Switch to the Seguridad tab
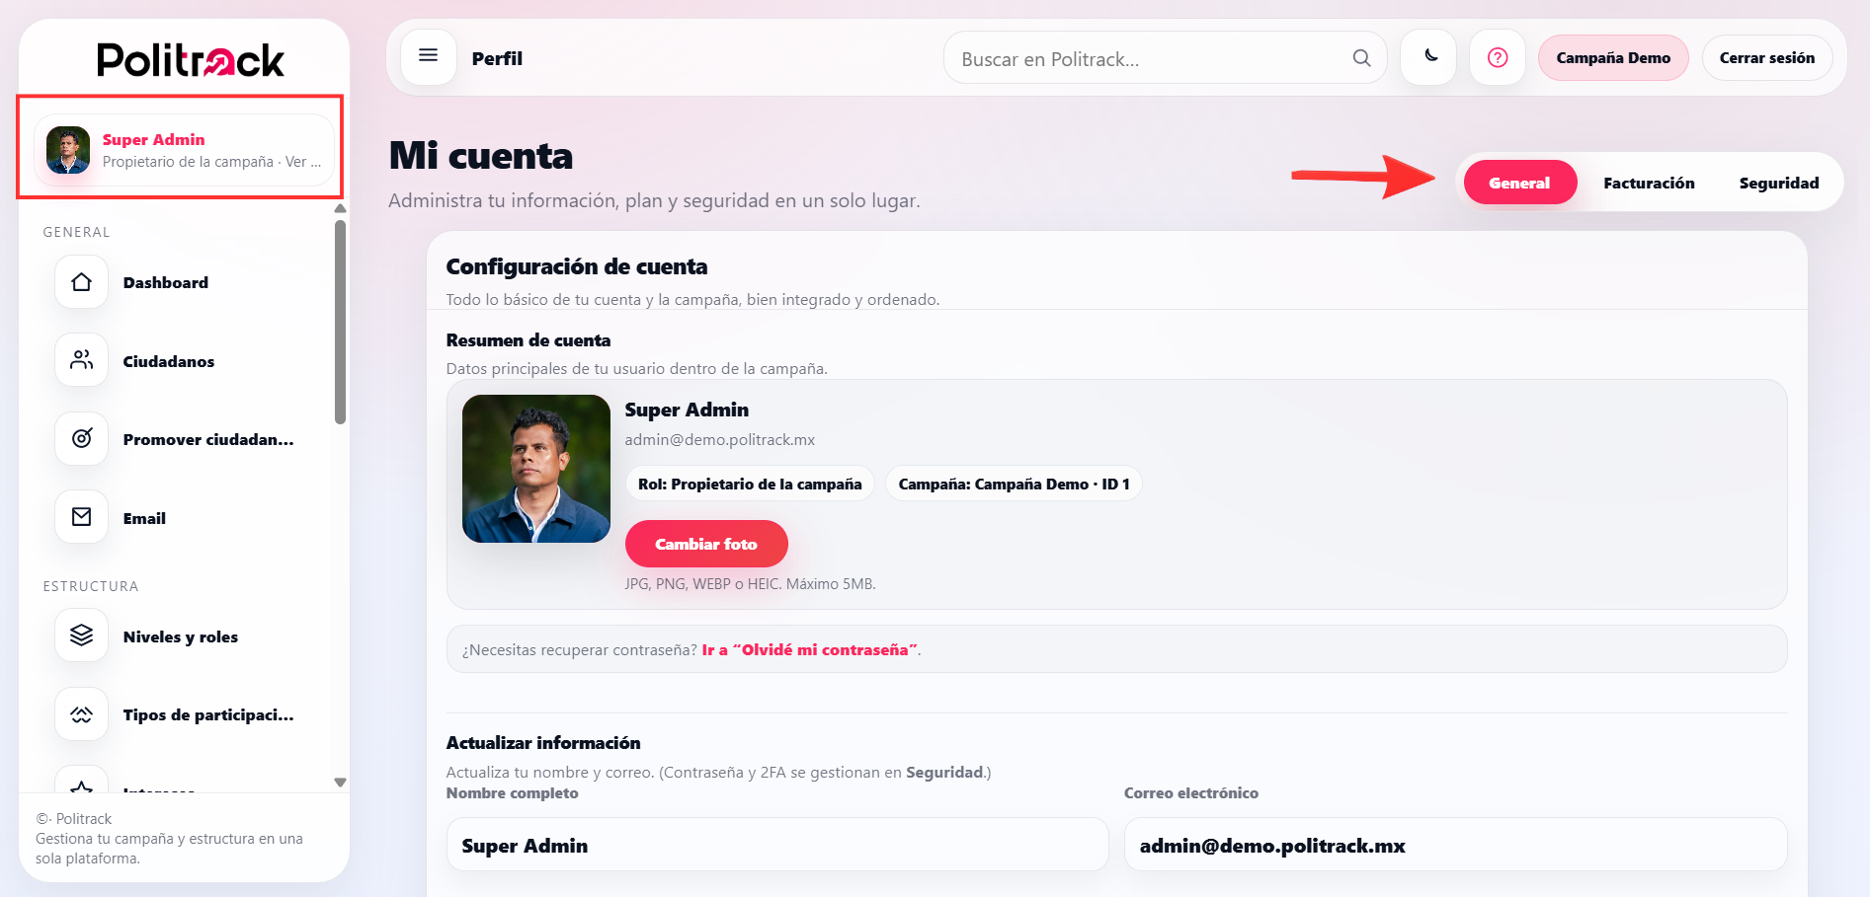The image size is (1870, 897). tap(1778, 183)
